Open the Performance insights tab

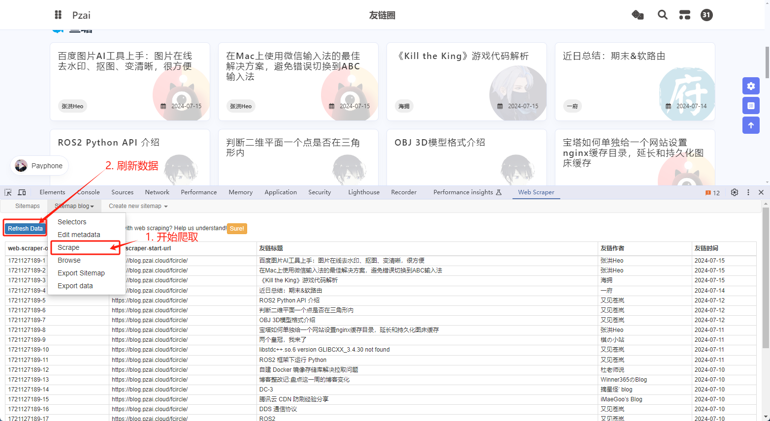(467, 192)
